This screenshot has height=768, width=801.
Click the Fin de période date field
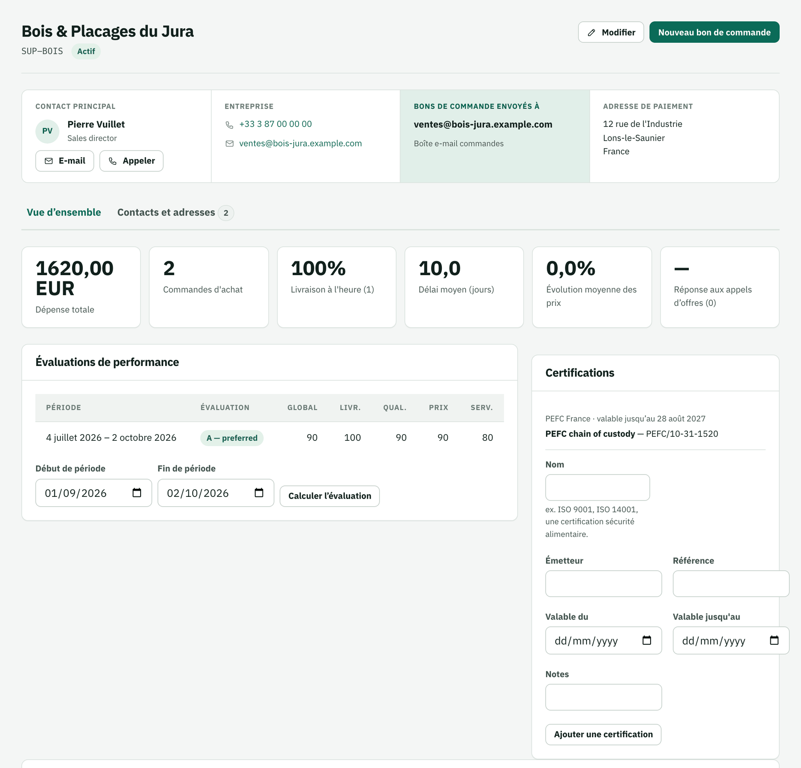pyautogui.click(x=215, y=493)
